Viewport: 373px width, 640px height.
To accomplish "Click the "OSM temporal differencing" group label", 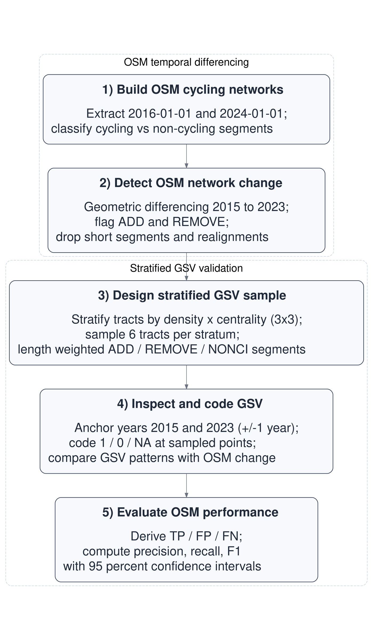I will click(186, 62).
